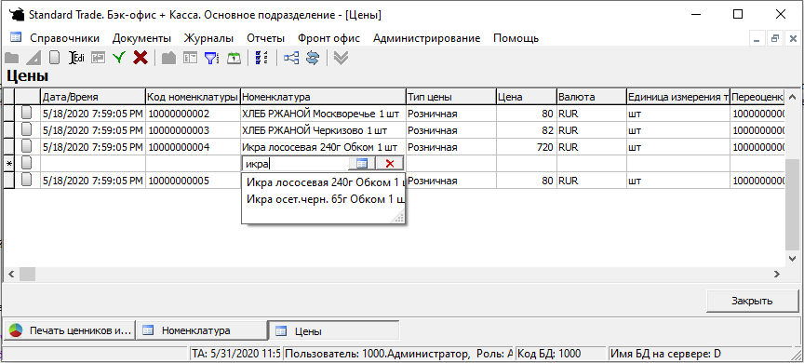Select price cell 720
Viewport: 804px width, 363px height.
(x=526, y=147)
